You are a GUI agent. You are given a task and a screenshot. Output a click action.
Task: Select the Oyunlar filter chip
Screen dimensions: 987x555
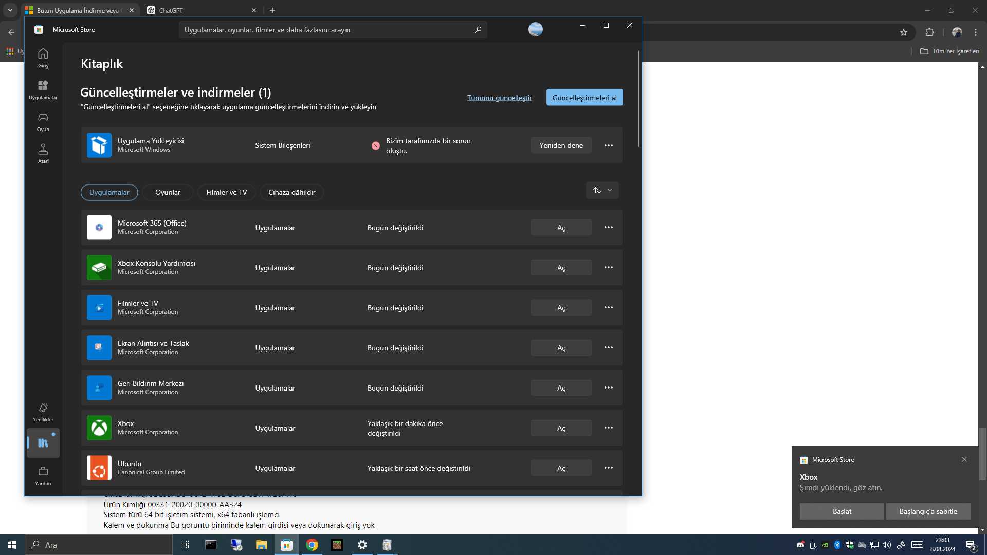pyautogui.click(x=168, y=192)
